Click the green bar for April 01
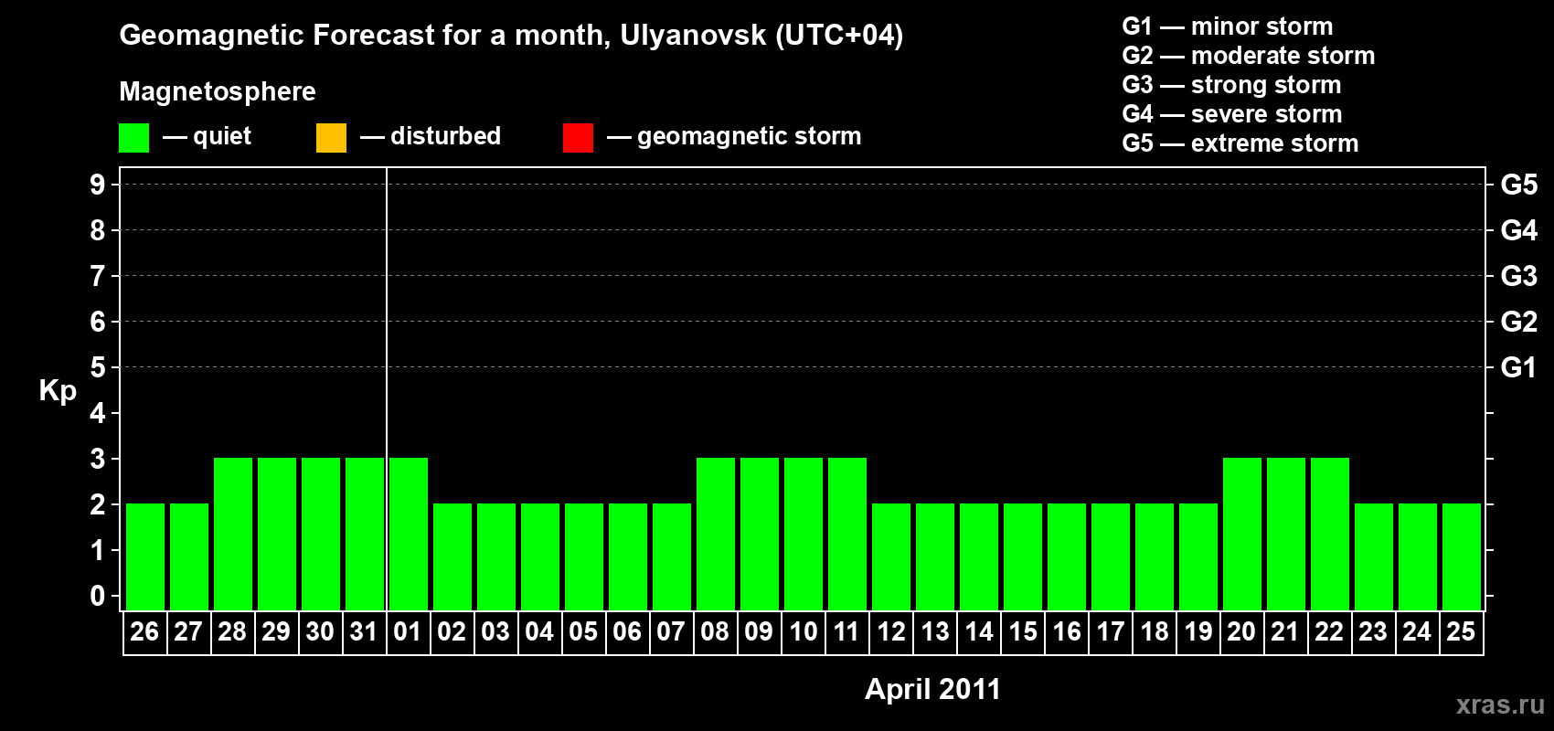The width and height of the screenshot is (1554, 731). click(x=409, y=534)
